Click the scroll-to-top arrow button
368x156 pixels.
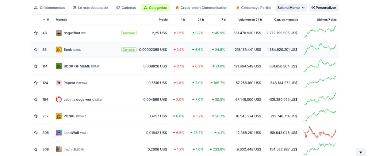click(361, 152)
